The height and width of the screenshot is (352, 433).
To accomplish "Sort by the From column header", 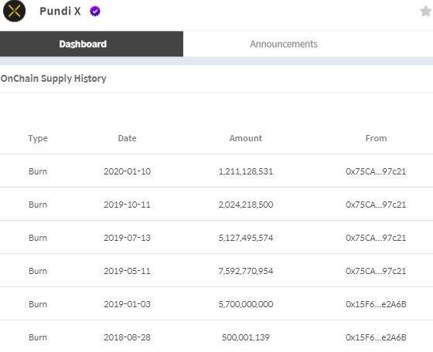I will click(x=376, y=138).
